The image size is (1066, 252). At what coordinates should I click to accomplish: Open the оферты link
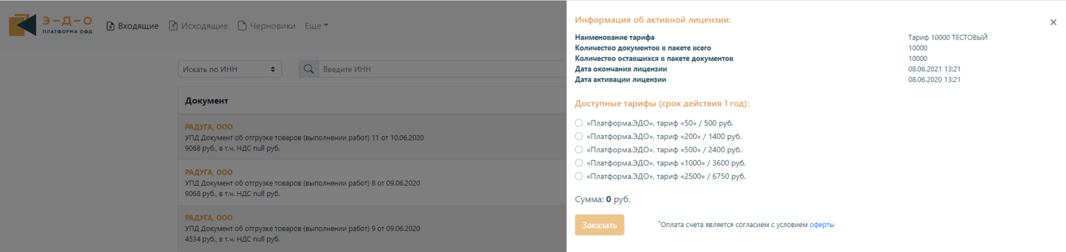point(822,224)
